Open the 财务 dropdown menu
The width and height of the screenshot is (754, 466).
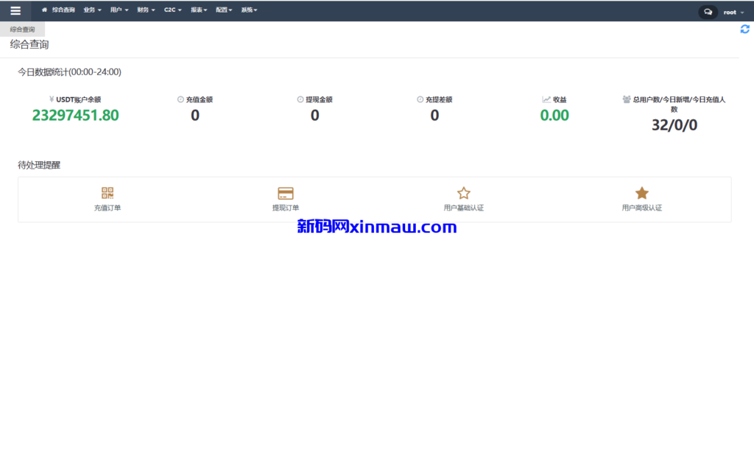tap(146, 11)
